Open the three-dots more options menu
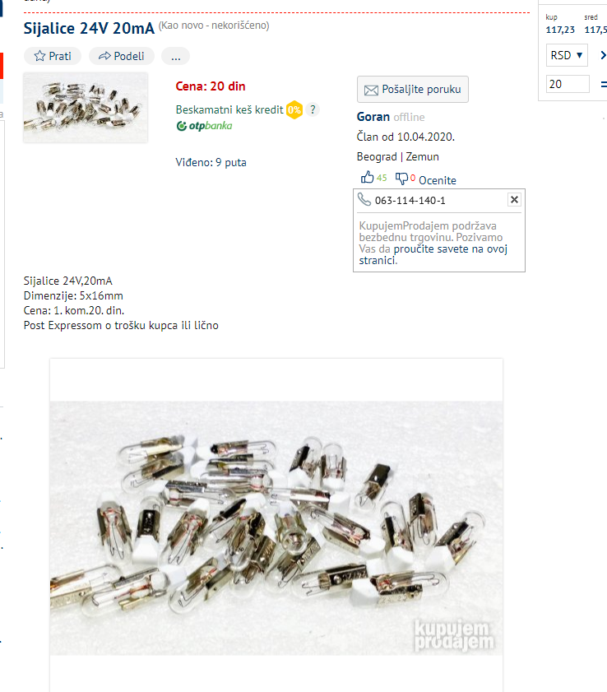 click(175, 57)
